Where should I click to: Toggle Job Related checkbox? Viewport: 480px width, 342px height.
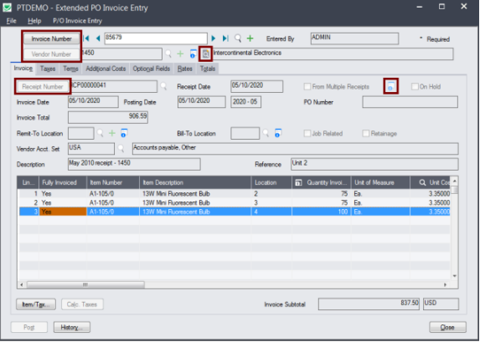[307, 133]
